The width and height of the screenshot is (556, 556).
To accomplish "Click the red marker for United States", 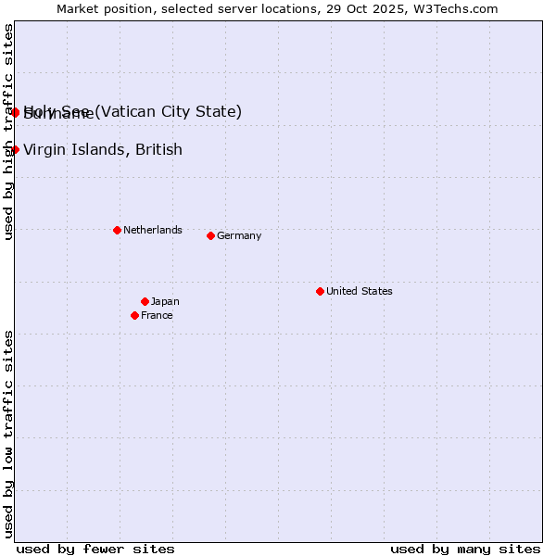I will (x=320, y=291).
